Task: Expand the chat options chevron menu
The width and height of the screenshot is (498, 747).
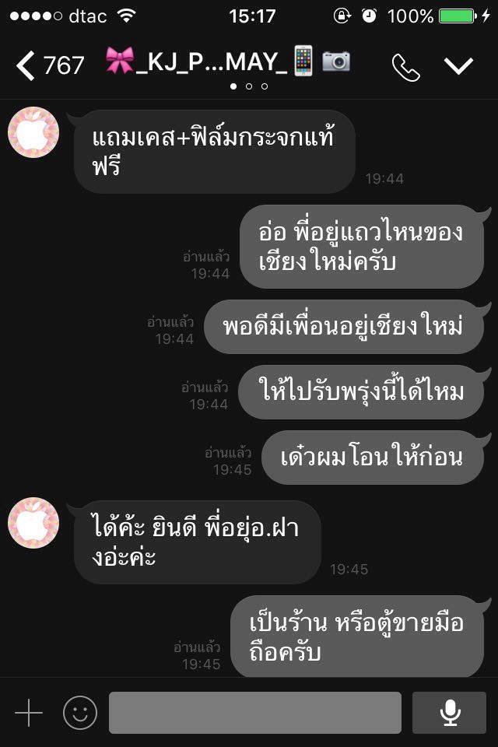Action: [x=458, y=65]
